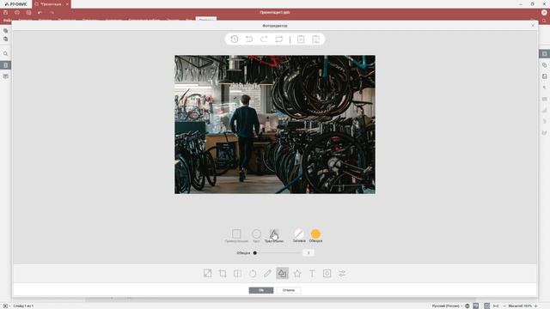This screenshot has height=309, width=550.
Task: Reset image changes with the loop-arrows icon
Action: tap(278, 39)
